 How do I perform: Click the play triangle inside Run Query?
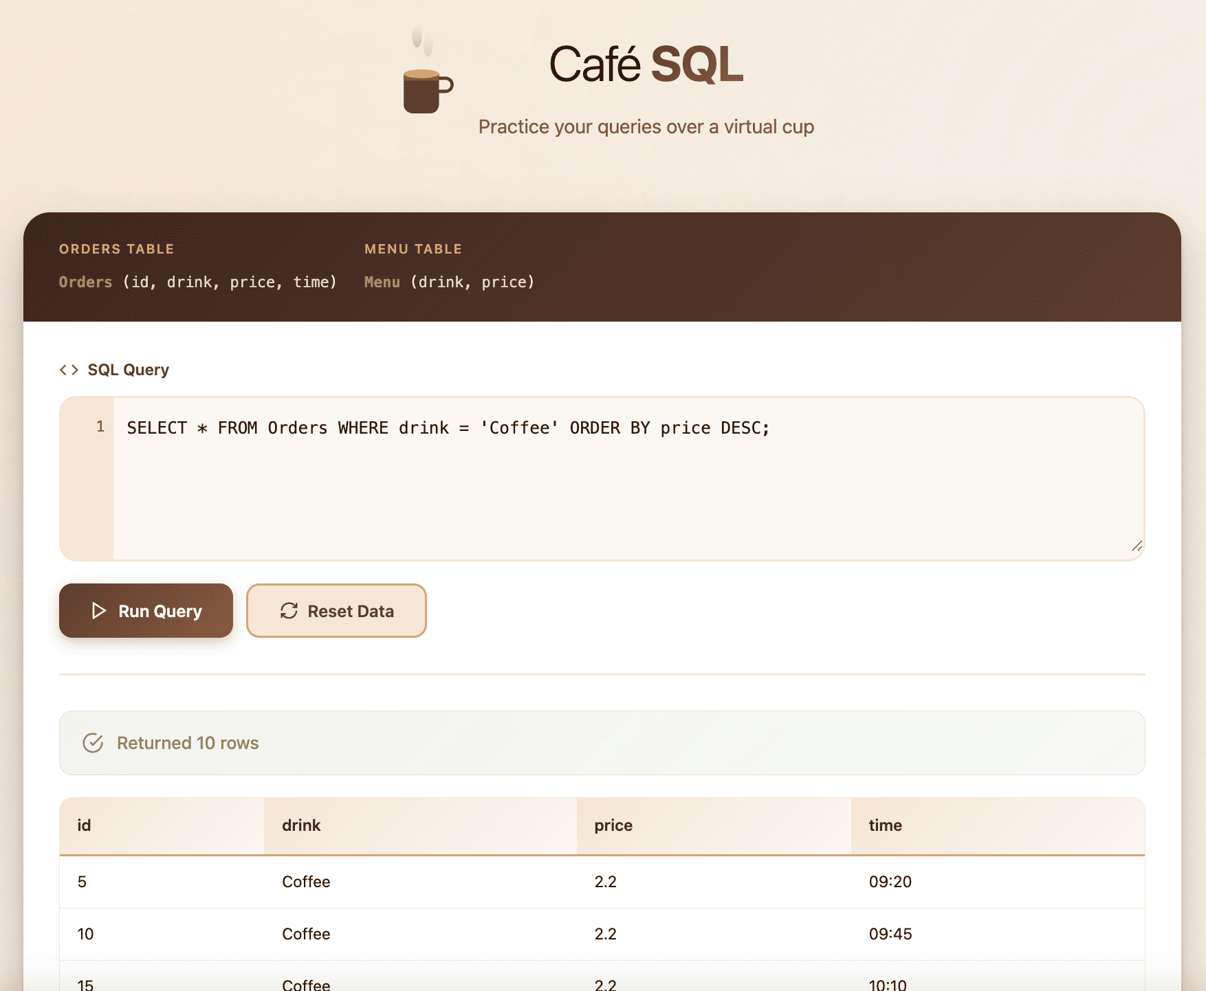(98, 611)
